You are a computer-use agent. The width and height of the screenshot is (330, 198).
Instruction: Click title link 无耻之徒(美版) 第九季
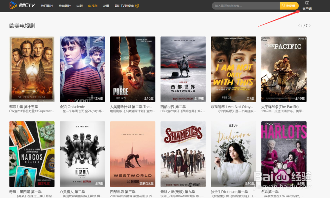tap(178, 192)
